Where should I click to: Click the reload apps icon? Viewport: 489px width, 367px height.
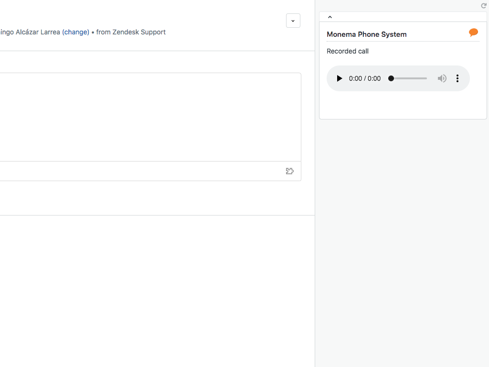tap(484, 6)
